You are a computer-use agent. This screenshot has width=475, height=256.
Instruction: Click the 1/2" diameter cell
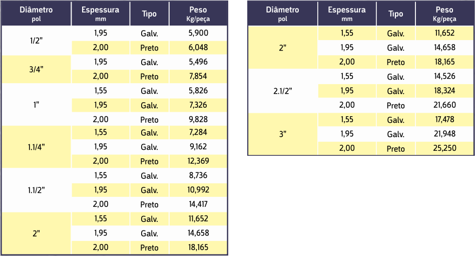[36, 41]
